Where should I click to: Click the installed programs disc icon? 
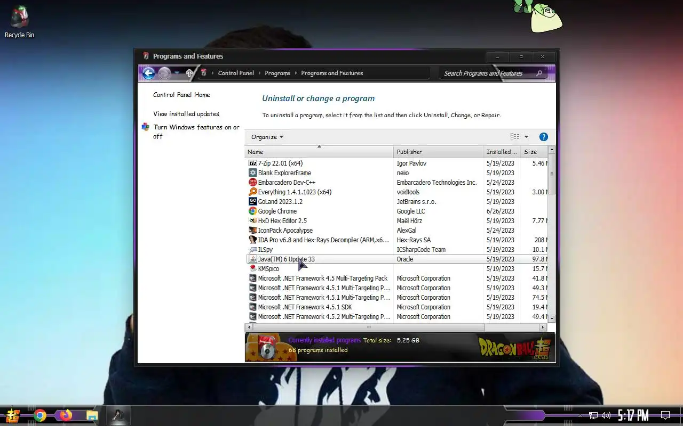(266, 347)
